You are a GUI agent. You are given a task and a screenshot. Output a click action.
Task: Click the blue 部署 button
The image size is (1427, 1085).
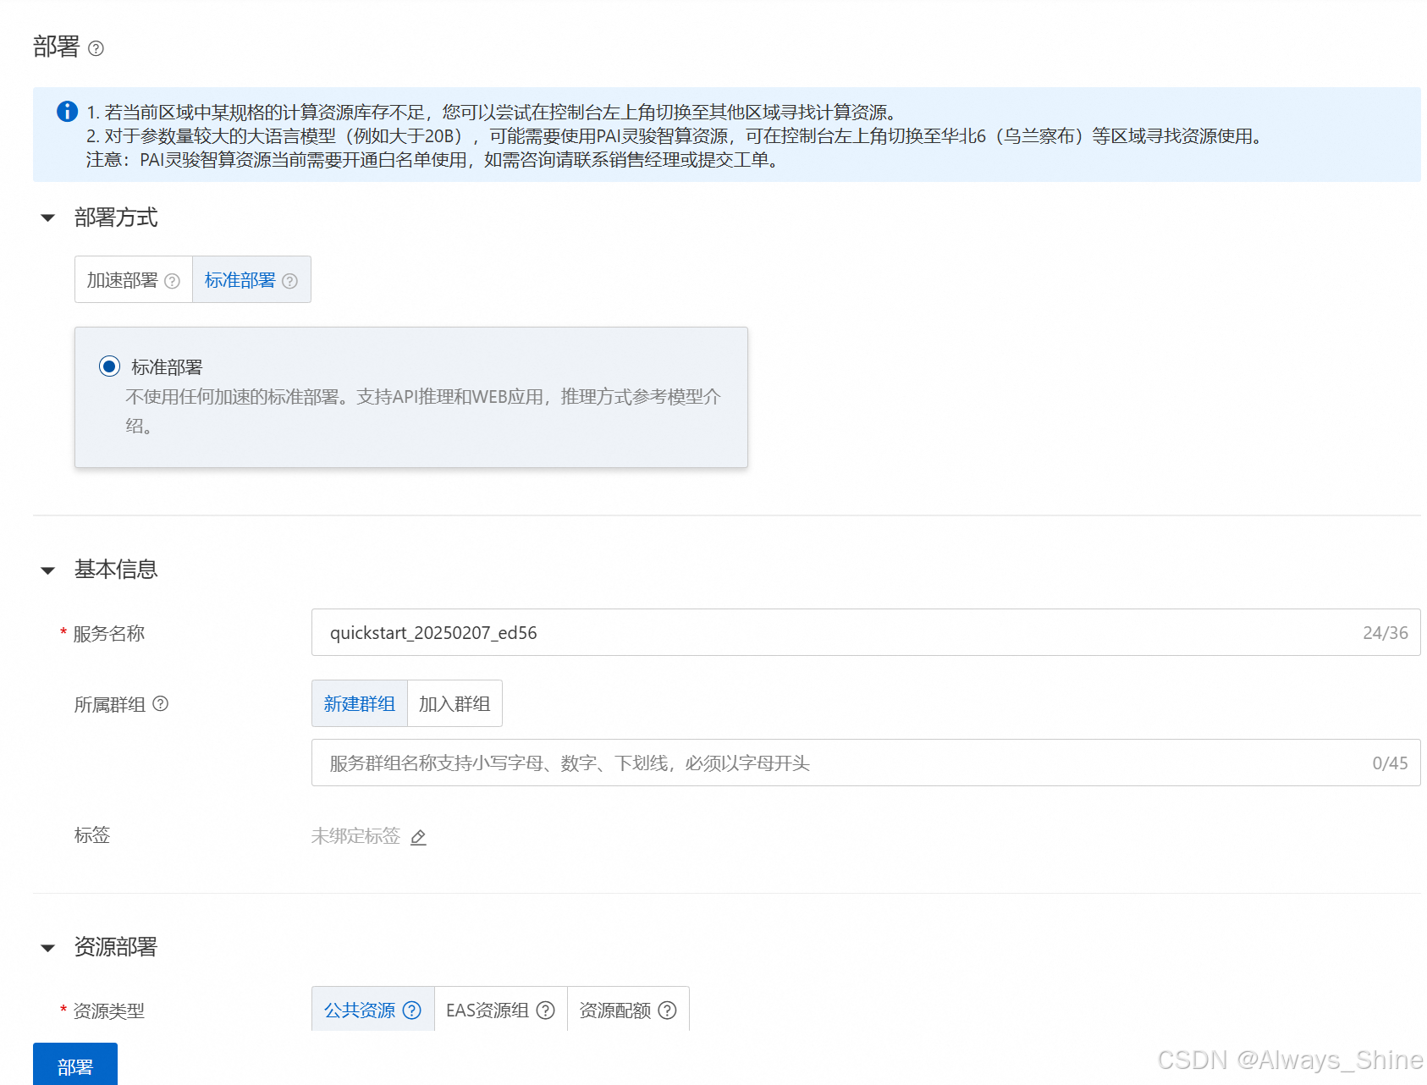[x=75, y=1065]
